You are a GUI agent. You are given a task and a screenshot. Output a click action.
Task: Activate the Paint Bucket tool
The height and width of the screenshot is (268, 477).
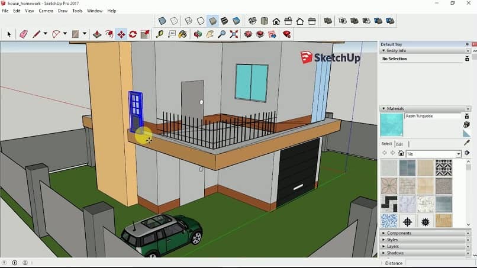coord(183,34)
